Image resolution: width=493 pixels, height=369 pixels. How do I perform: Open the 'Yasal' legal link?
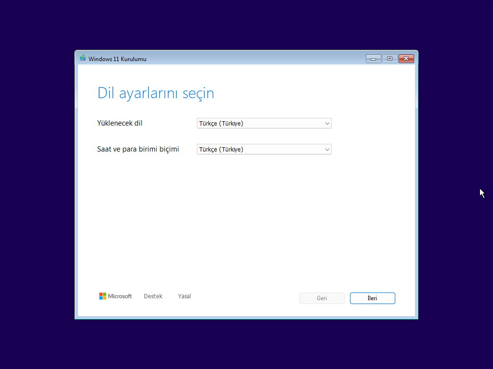pos(184,296)
